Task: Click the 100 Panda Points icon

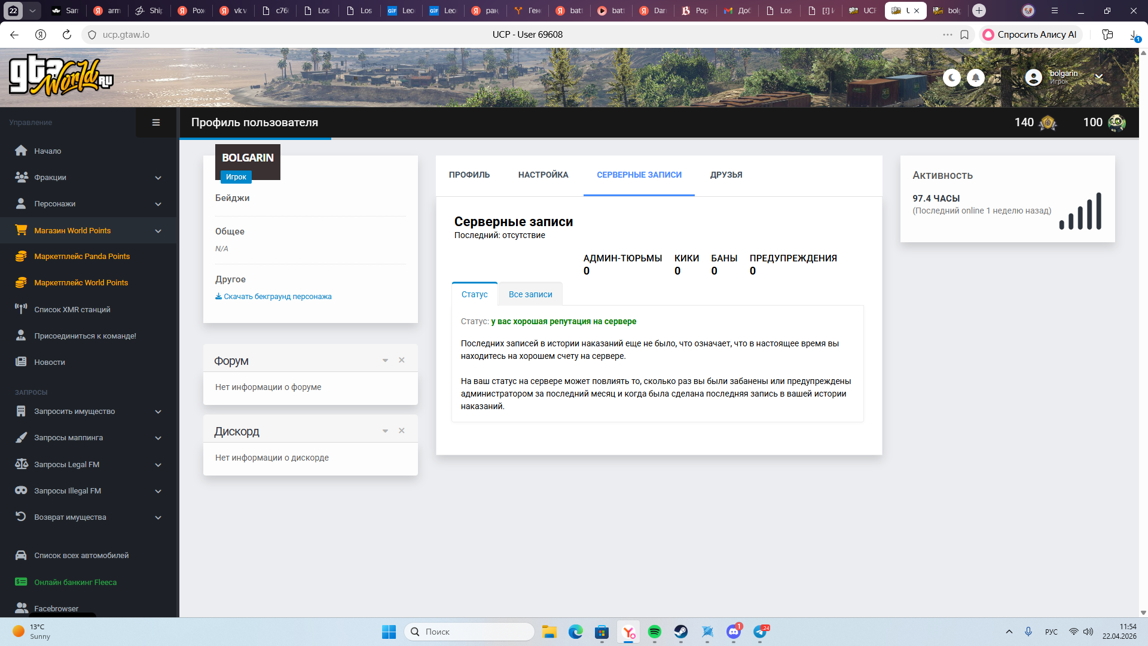Action: 1117,123
